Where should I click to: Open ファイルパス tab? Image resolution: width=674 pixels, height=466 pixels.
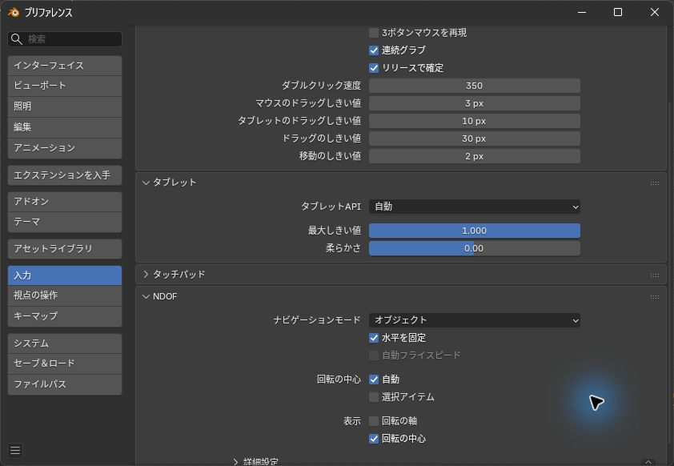[x=65, y=384]
